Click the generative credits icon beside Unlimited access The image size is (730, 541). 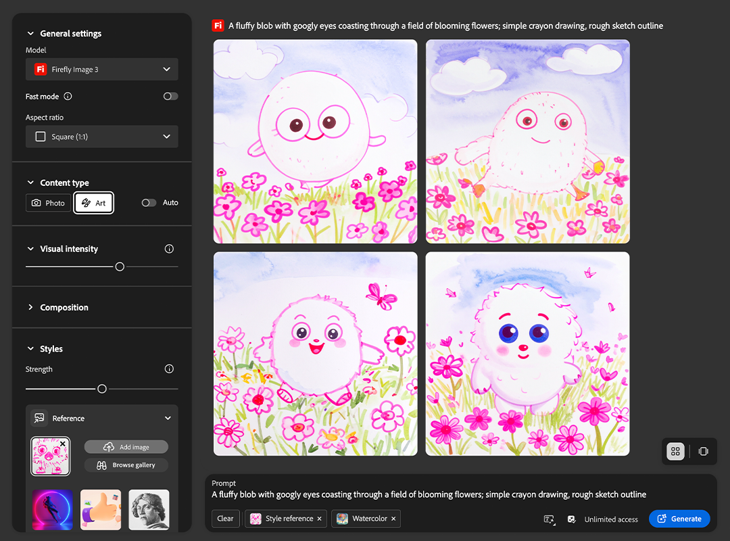(572, 519)
